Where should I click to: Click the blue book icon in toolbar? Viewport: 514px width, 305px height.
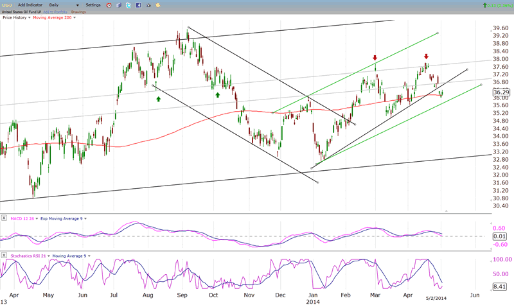pyautogui.click(x=119, y=4)
